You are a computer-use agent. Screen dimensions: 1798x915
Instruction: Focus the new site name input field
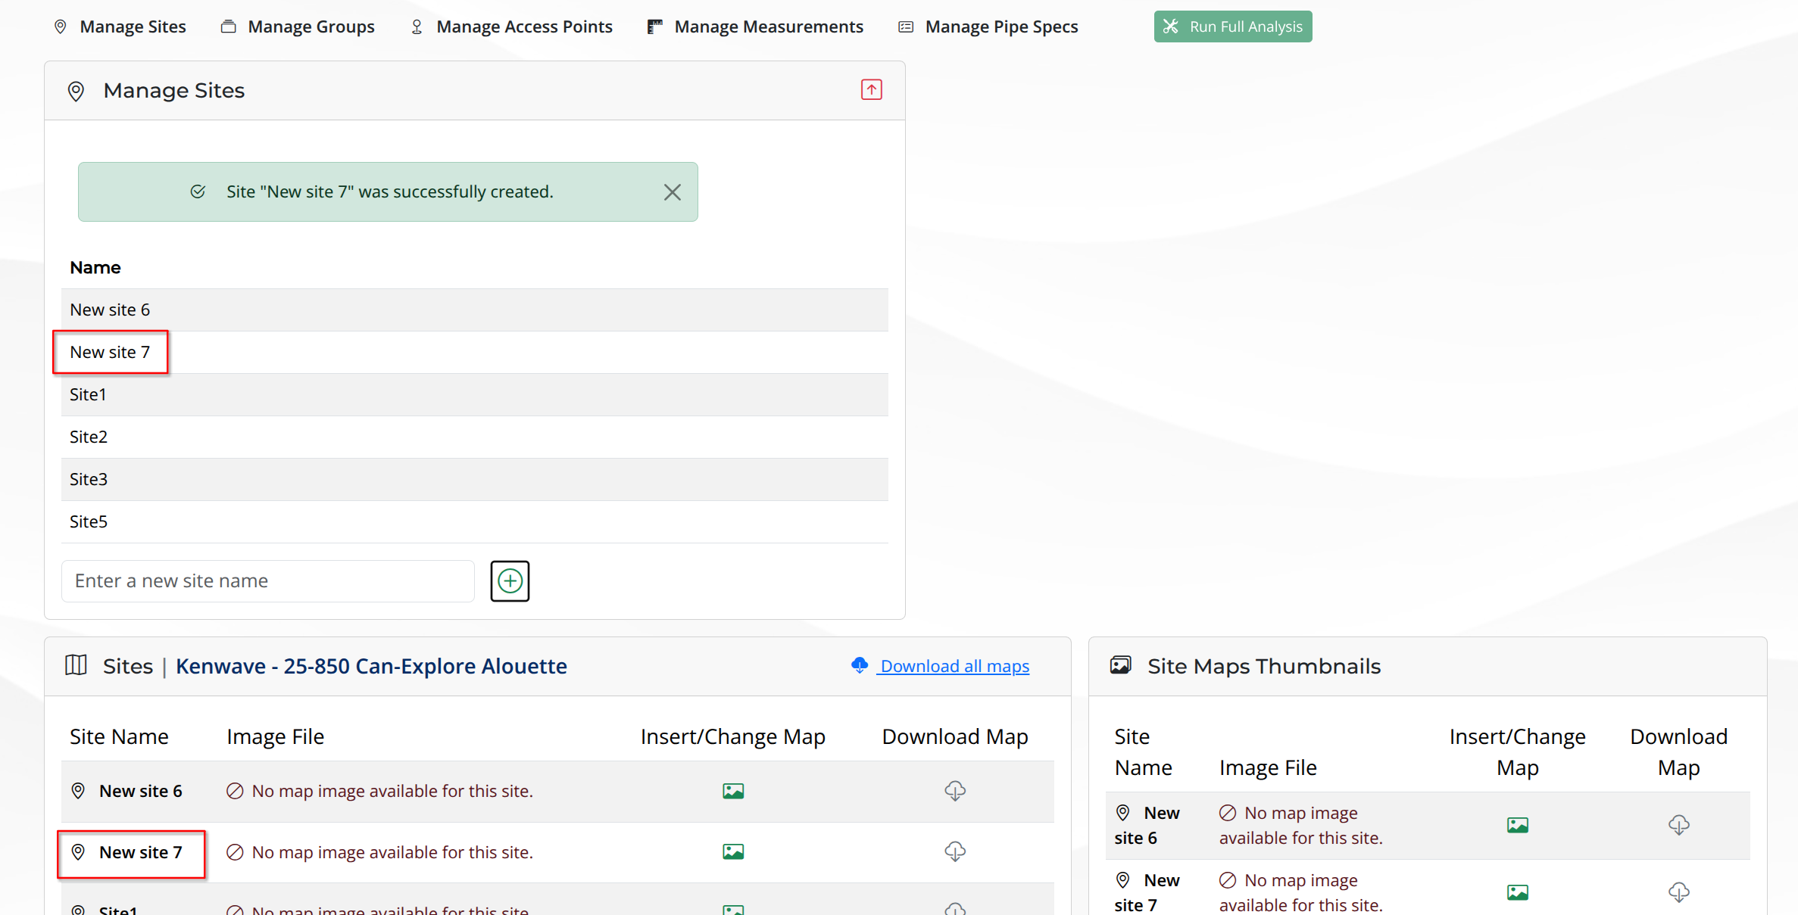268,581
